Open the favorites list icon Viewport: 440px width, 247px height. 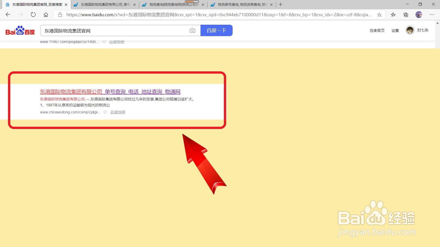pyautogui.click(x=393, y=15)
